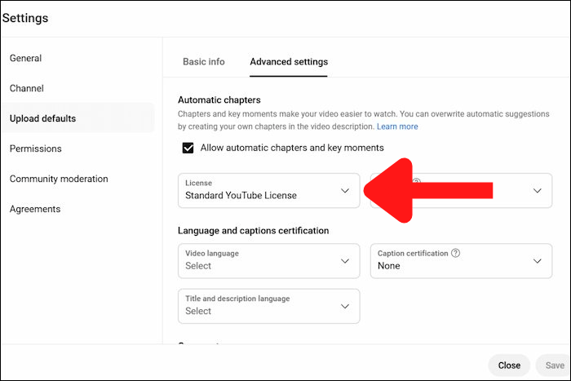Viewport: 571px width, 381px height.
Task: Uncheck Allow automatic chapters and key moments
Action: pyautogui.click(x=188, y=148)
